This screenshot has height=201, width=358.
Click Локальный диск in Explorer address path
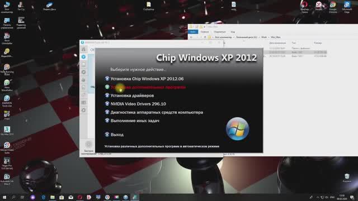pyautogui.click(x=246, y=37)
